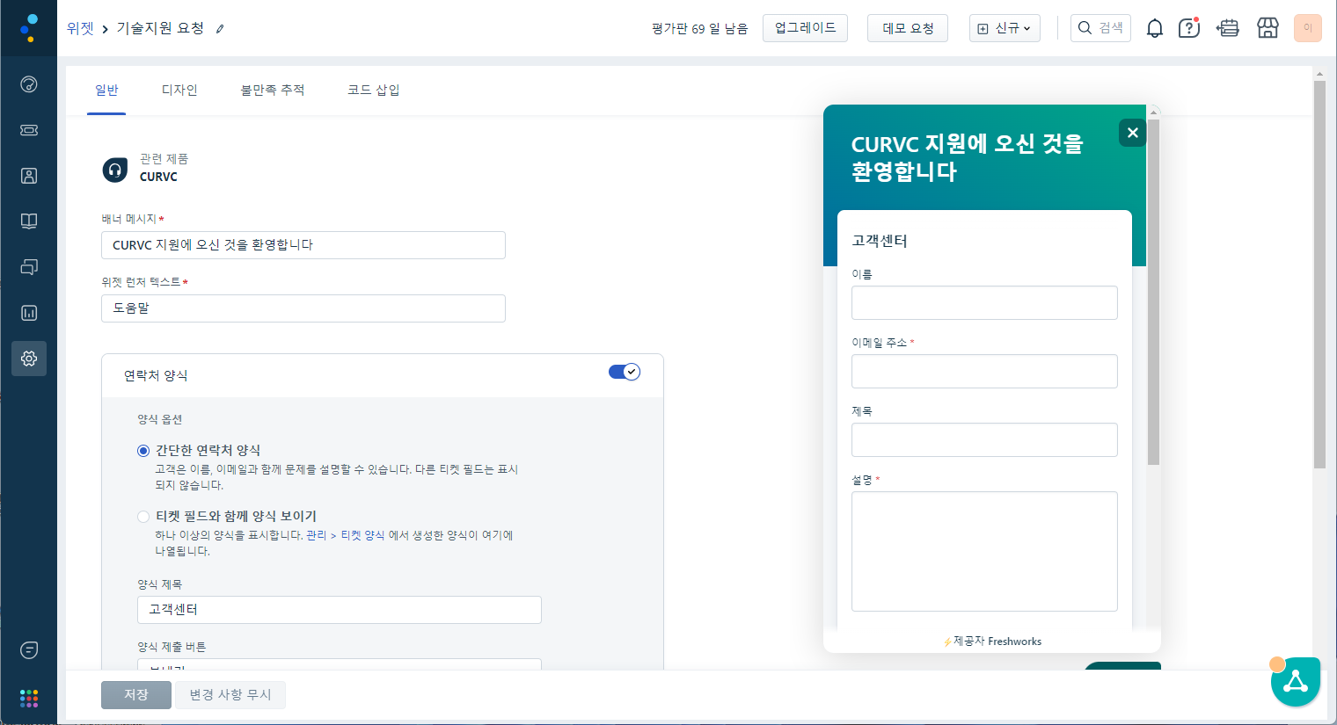
Task: Click the 업그레이드 button
Action: point(805,28)
